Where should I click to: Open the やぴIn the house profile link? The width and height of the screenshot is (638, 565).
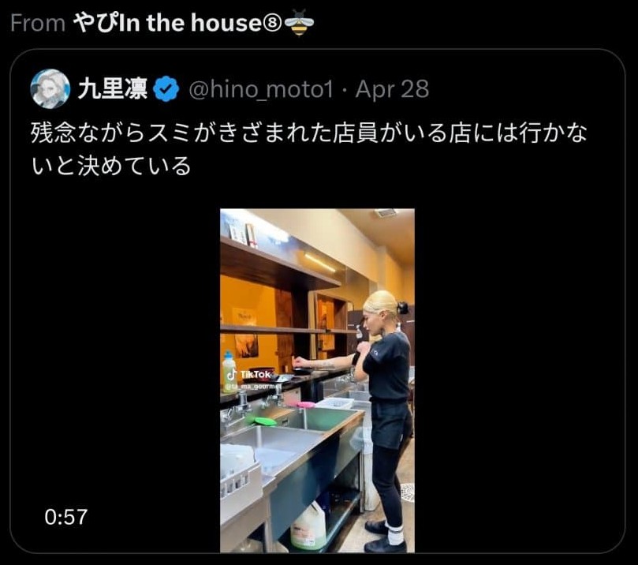pyautogui.click(x=177, y=23)
